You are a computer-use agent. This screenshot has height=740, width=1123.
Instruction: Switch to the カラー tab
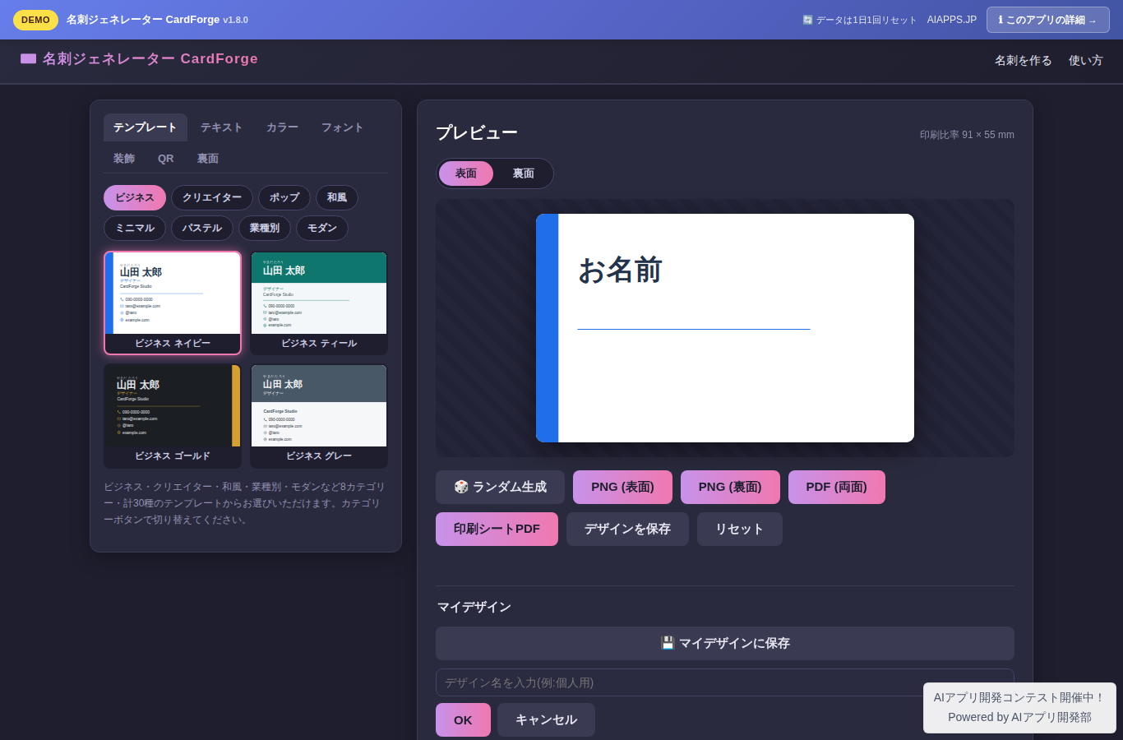(x=282, y=127)
